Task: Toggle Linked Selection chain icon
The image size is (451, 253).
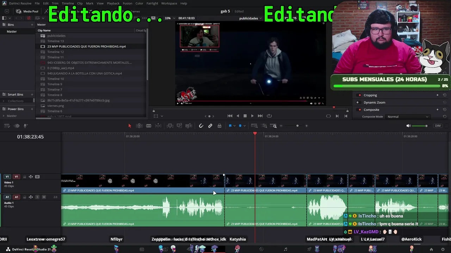Action: coord(210,126)
